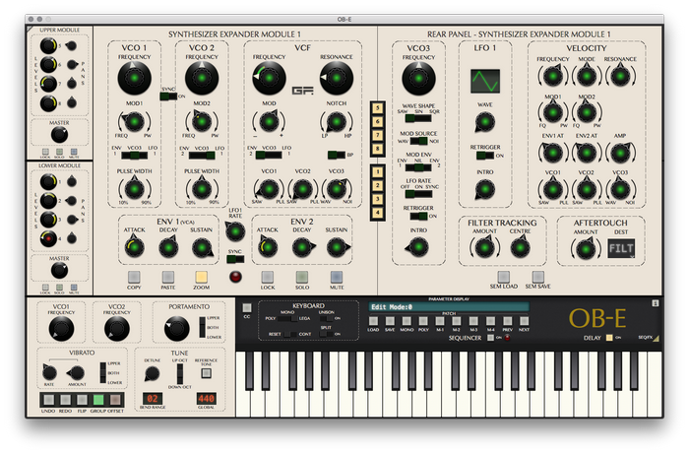Click the patch LOAD button

pos(373,321)
